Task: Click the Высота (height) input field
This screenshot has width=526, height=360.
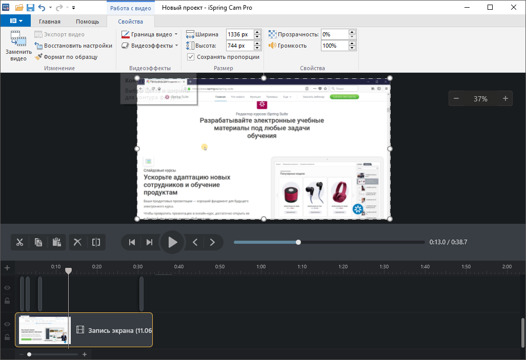Action: (240, 46)
